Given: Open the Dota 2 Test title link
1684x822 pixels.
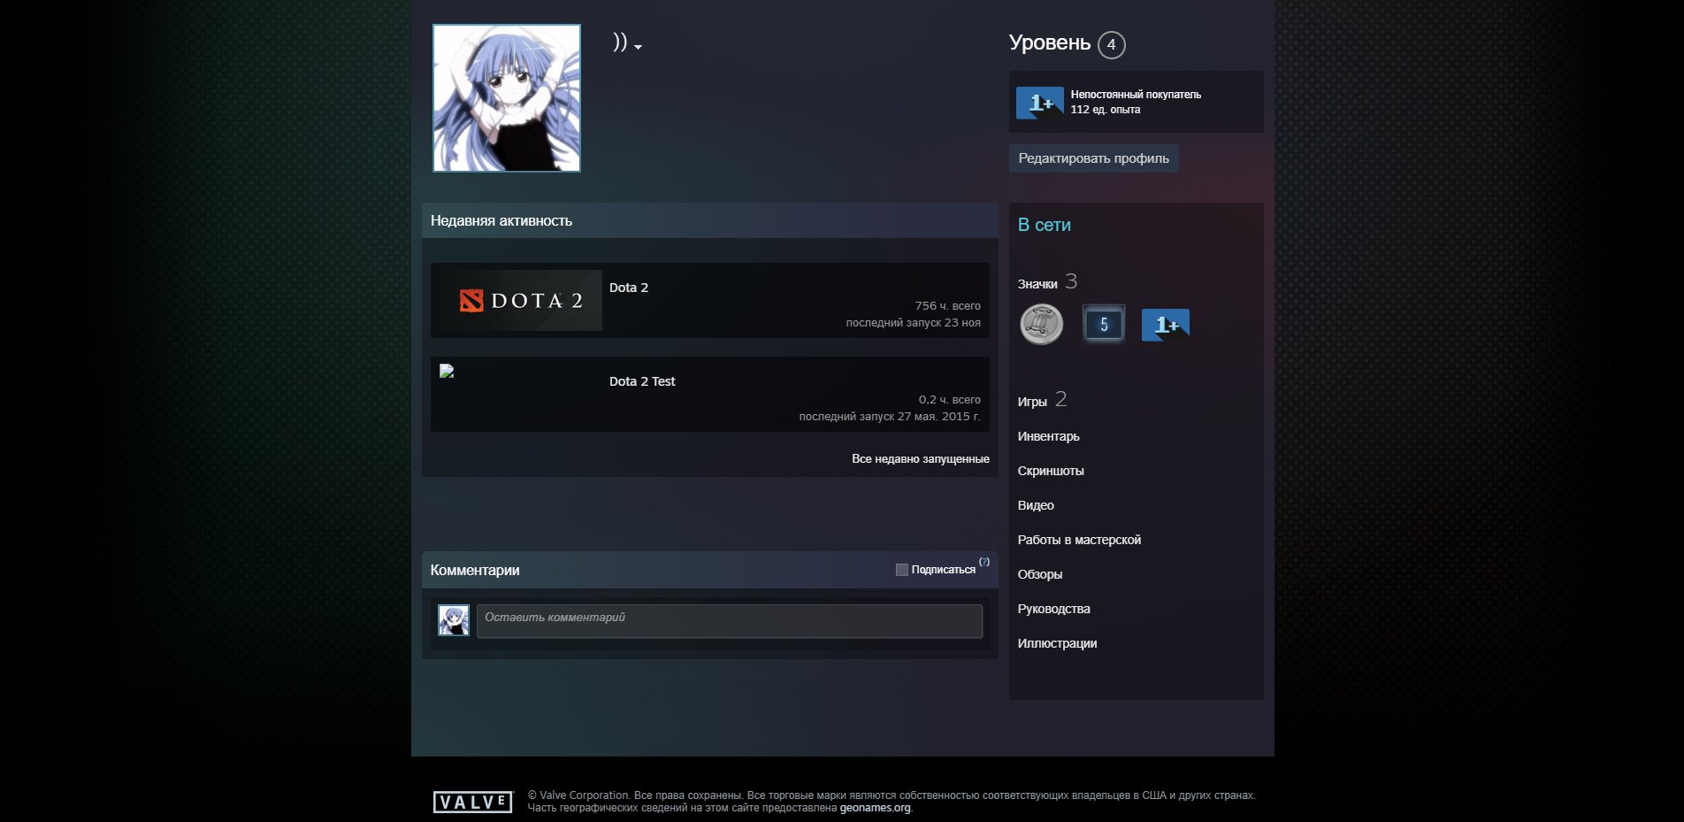Looking at the screenshot, I should [x=642, y=381].
